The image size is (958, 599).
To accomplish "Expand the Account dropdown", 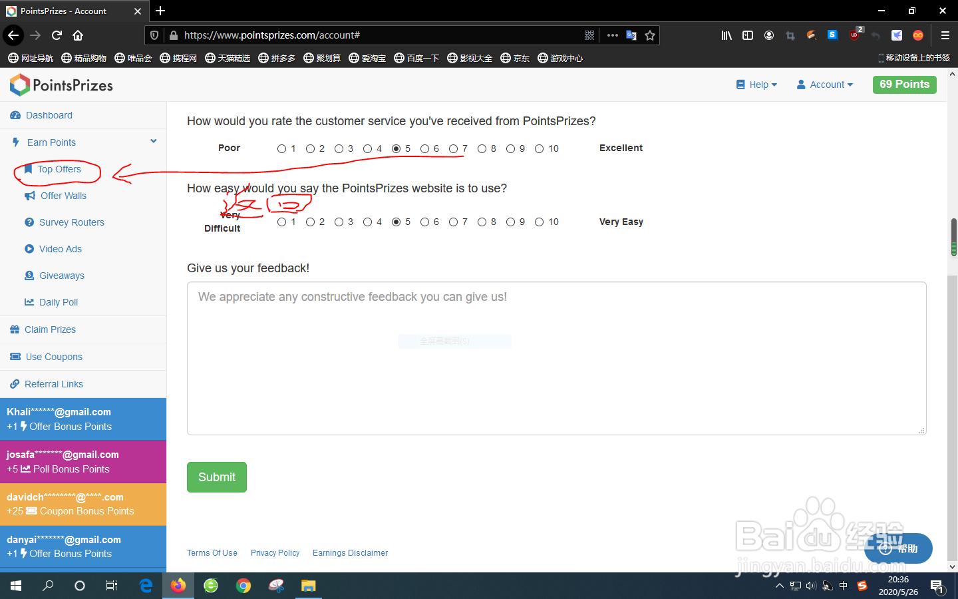I will pos(825,85).
